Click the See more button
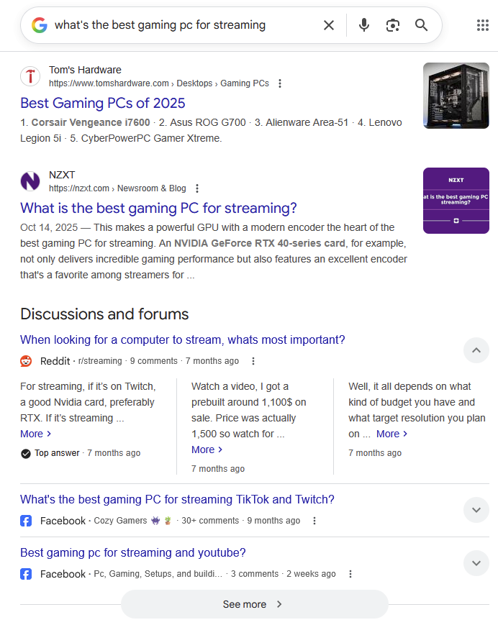Viewport: 498px width, 625px height. pos(254,604)
